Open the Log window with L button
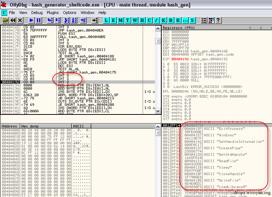 (106, 20)
